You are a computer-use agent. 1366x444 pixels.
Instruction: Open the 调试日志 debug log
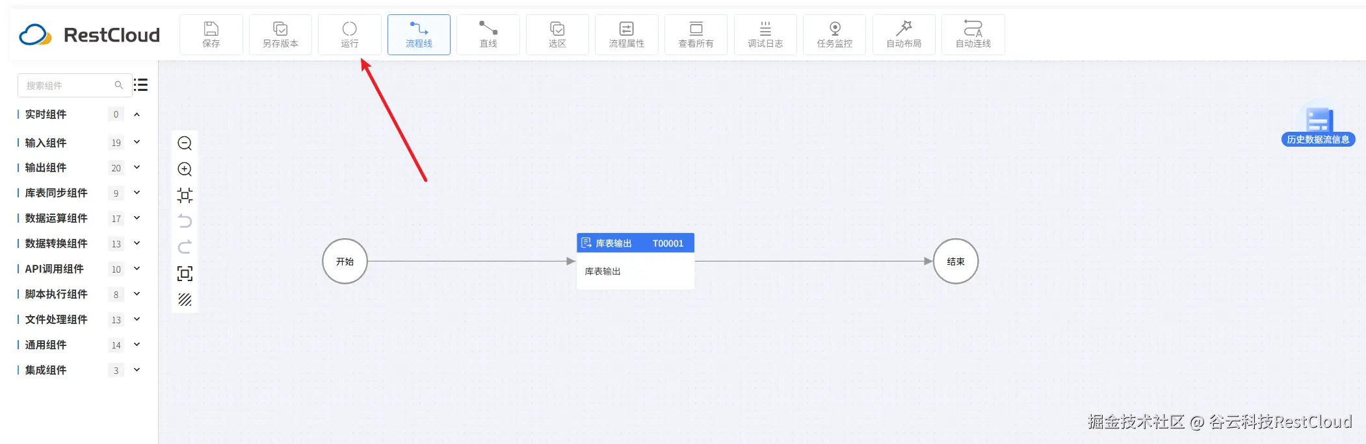(765, 34)
